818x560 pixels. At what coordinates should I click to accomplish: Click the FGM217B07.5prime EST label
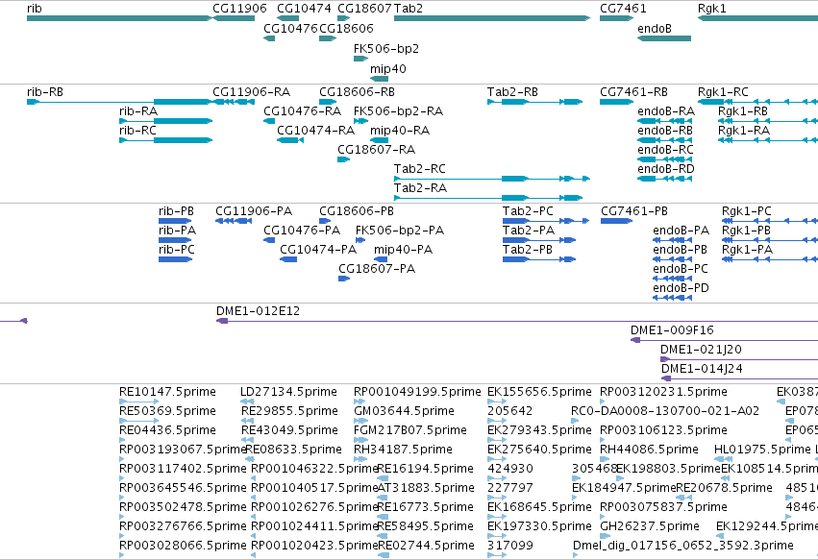pyautogui.click(x=410, y=430)
